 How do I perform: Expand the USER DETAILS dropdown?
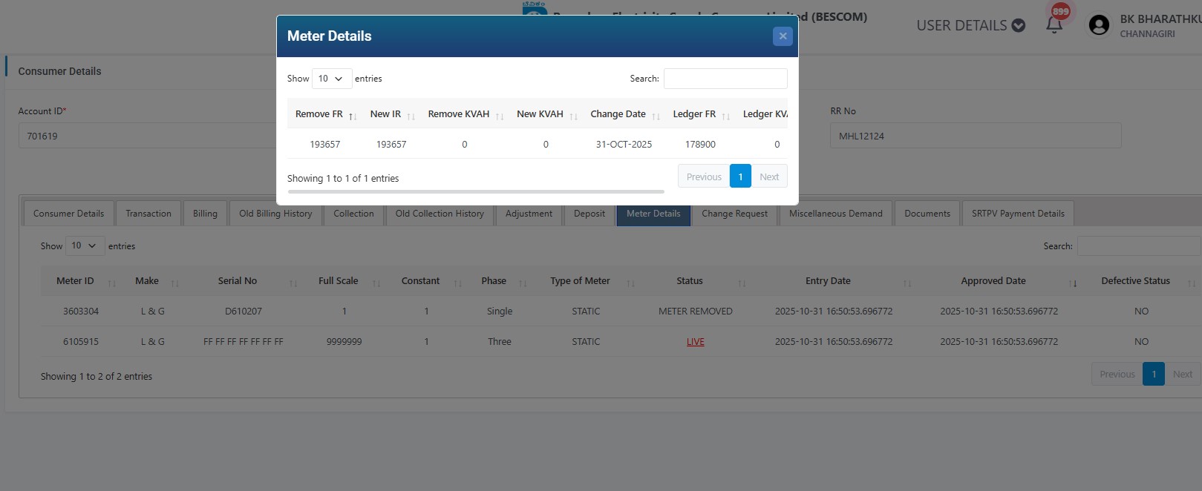970,25
